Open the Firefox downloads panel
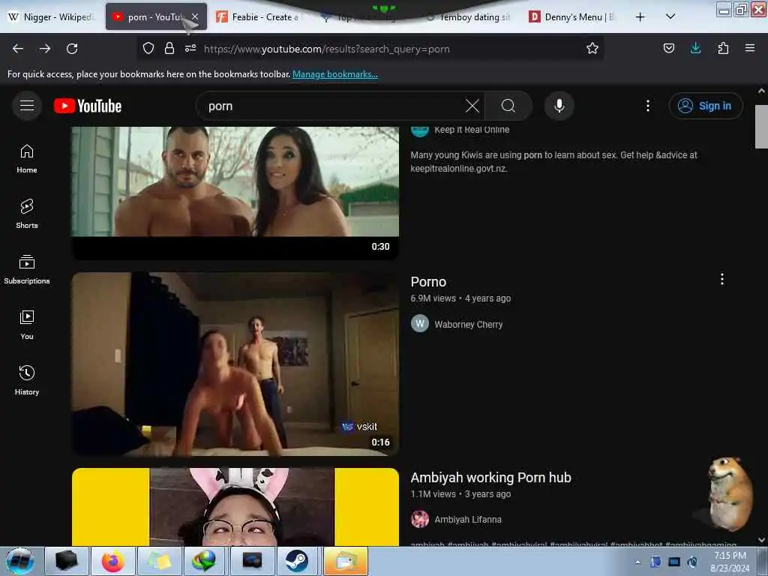The width and height of the screenshot is (768, 576). 695,49
